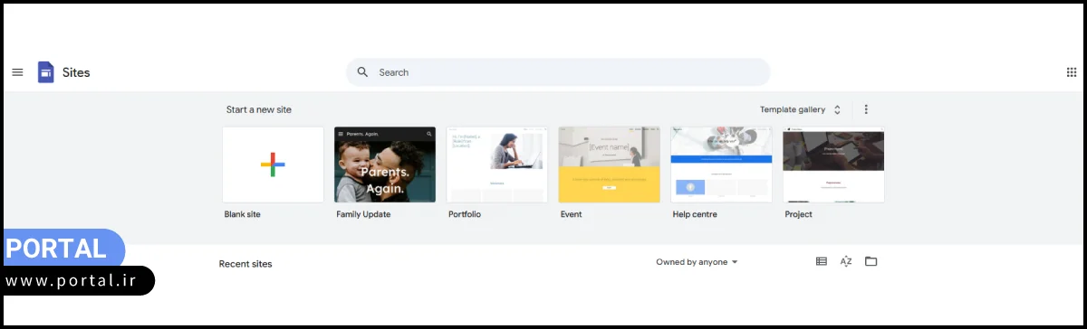Expand the Template gallery
The image size is (1087, 329).
[801, 109]
